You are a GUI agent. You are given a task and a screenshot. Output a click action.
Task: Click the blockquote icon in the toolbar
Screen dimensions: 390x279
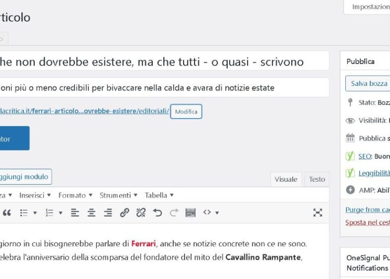tap(7, 212)
